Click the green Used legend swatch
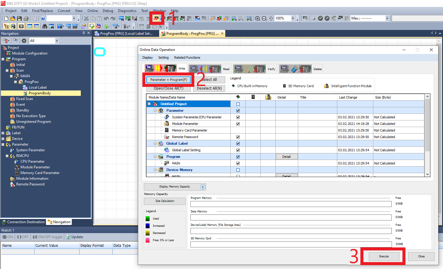 click(147, 219)
